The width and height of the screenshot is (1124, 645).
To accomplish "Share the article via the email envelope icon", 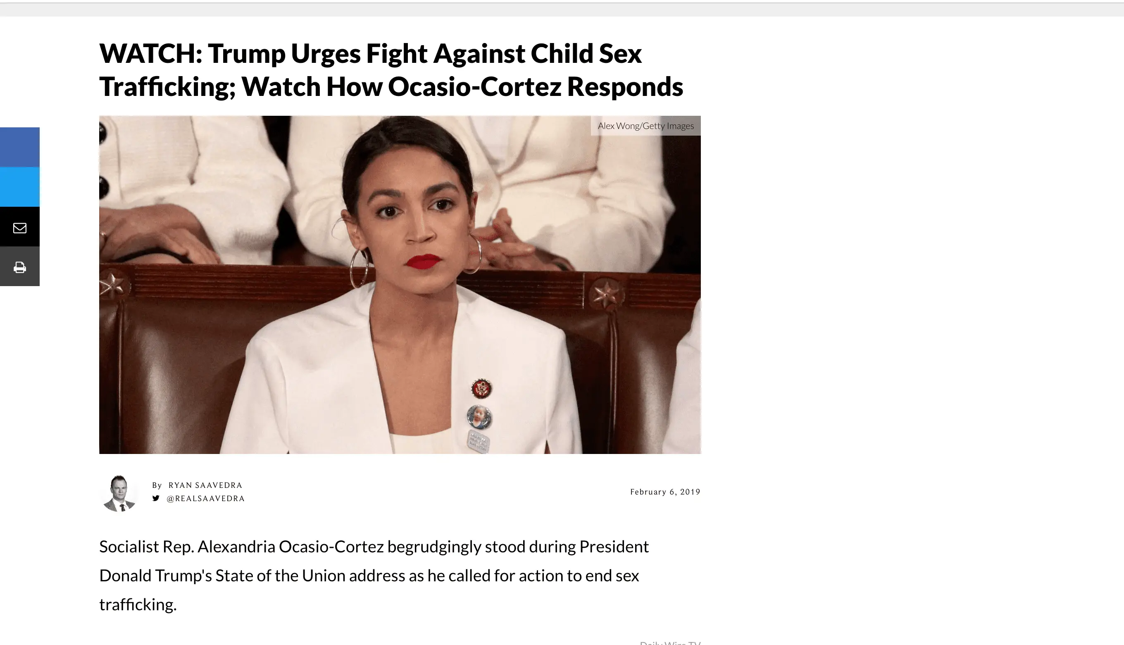I will point(19,228).
